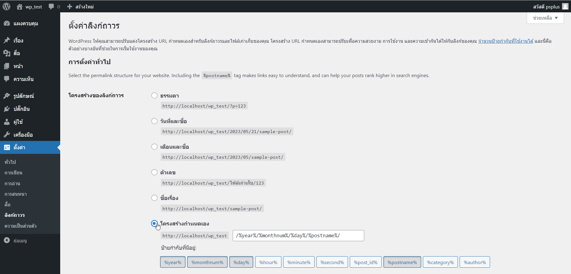Open the ความเห็น comments menu

tap(30, 79)
